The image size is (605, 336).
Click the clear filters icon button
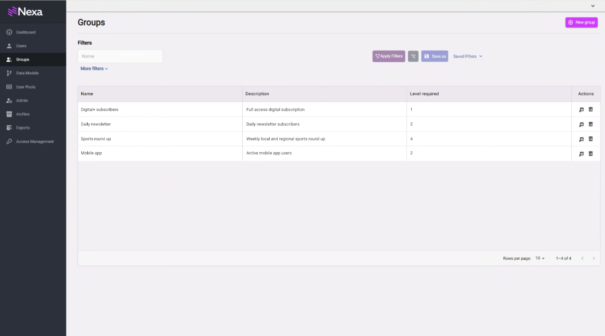click(413, 56)
